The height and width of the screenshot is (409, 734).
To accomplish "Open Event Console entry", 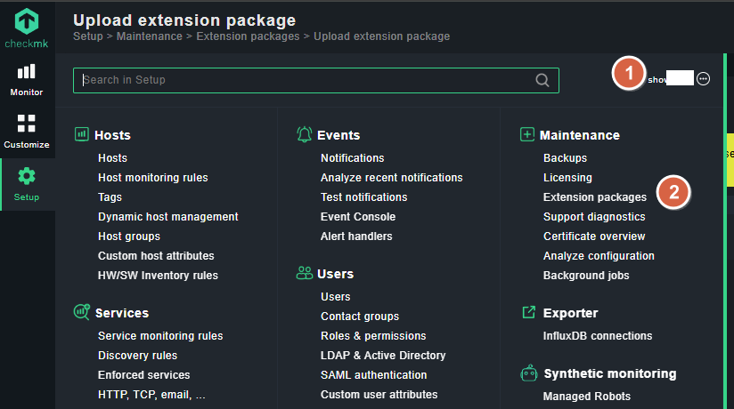I will [x=357, y=217].
